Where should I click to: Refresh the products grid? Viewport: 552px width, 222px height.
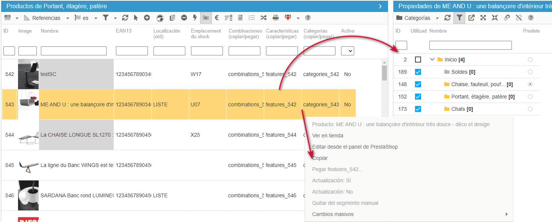125,18
